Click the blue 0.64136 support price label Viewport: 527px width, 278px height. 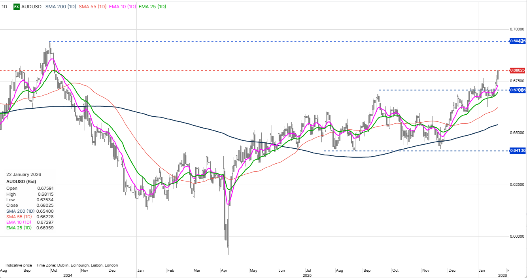(x=518, y=150)
